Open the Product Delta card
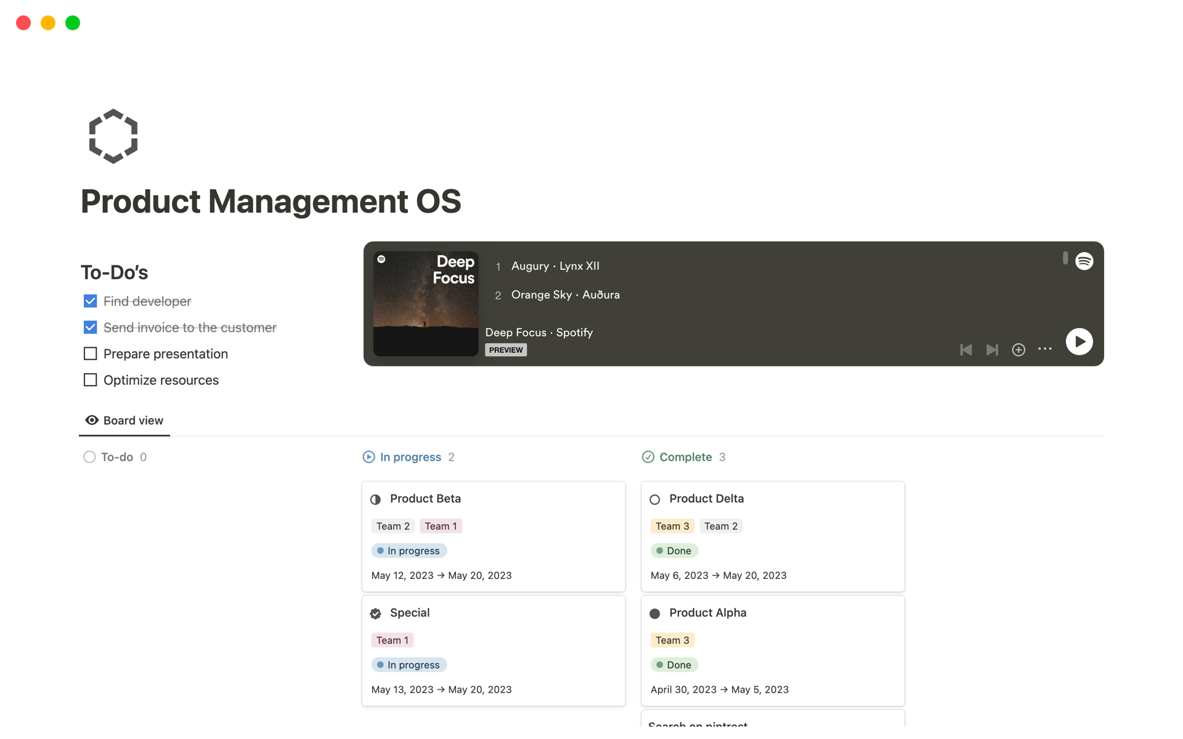 click(x=706, y=498)
